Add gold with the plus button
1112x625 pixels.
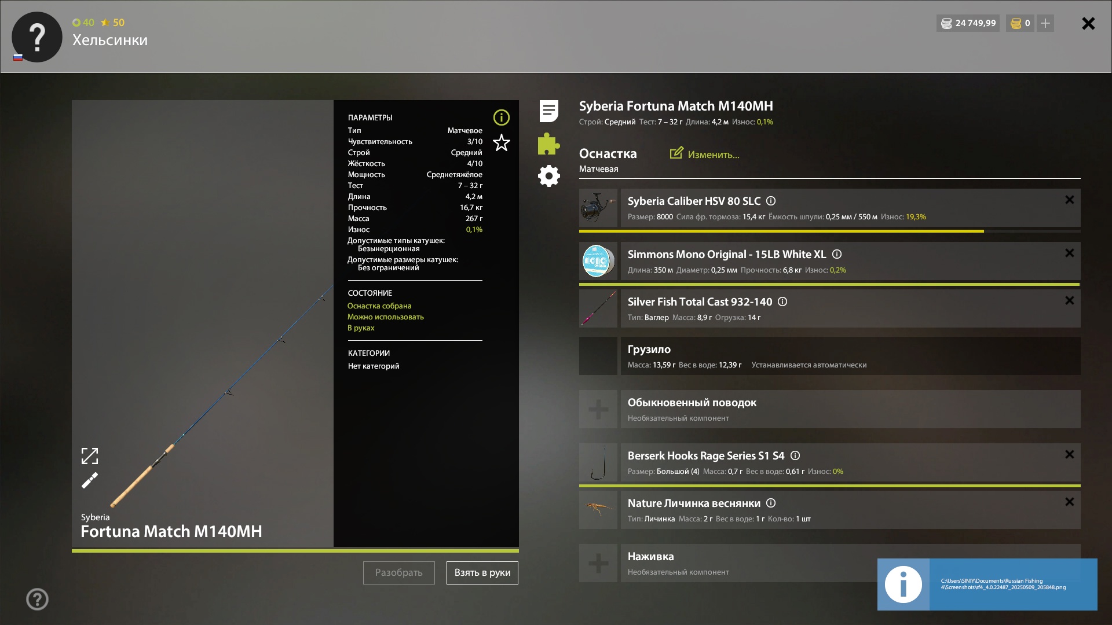[x=1045, y=23]
